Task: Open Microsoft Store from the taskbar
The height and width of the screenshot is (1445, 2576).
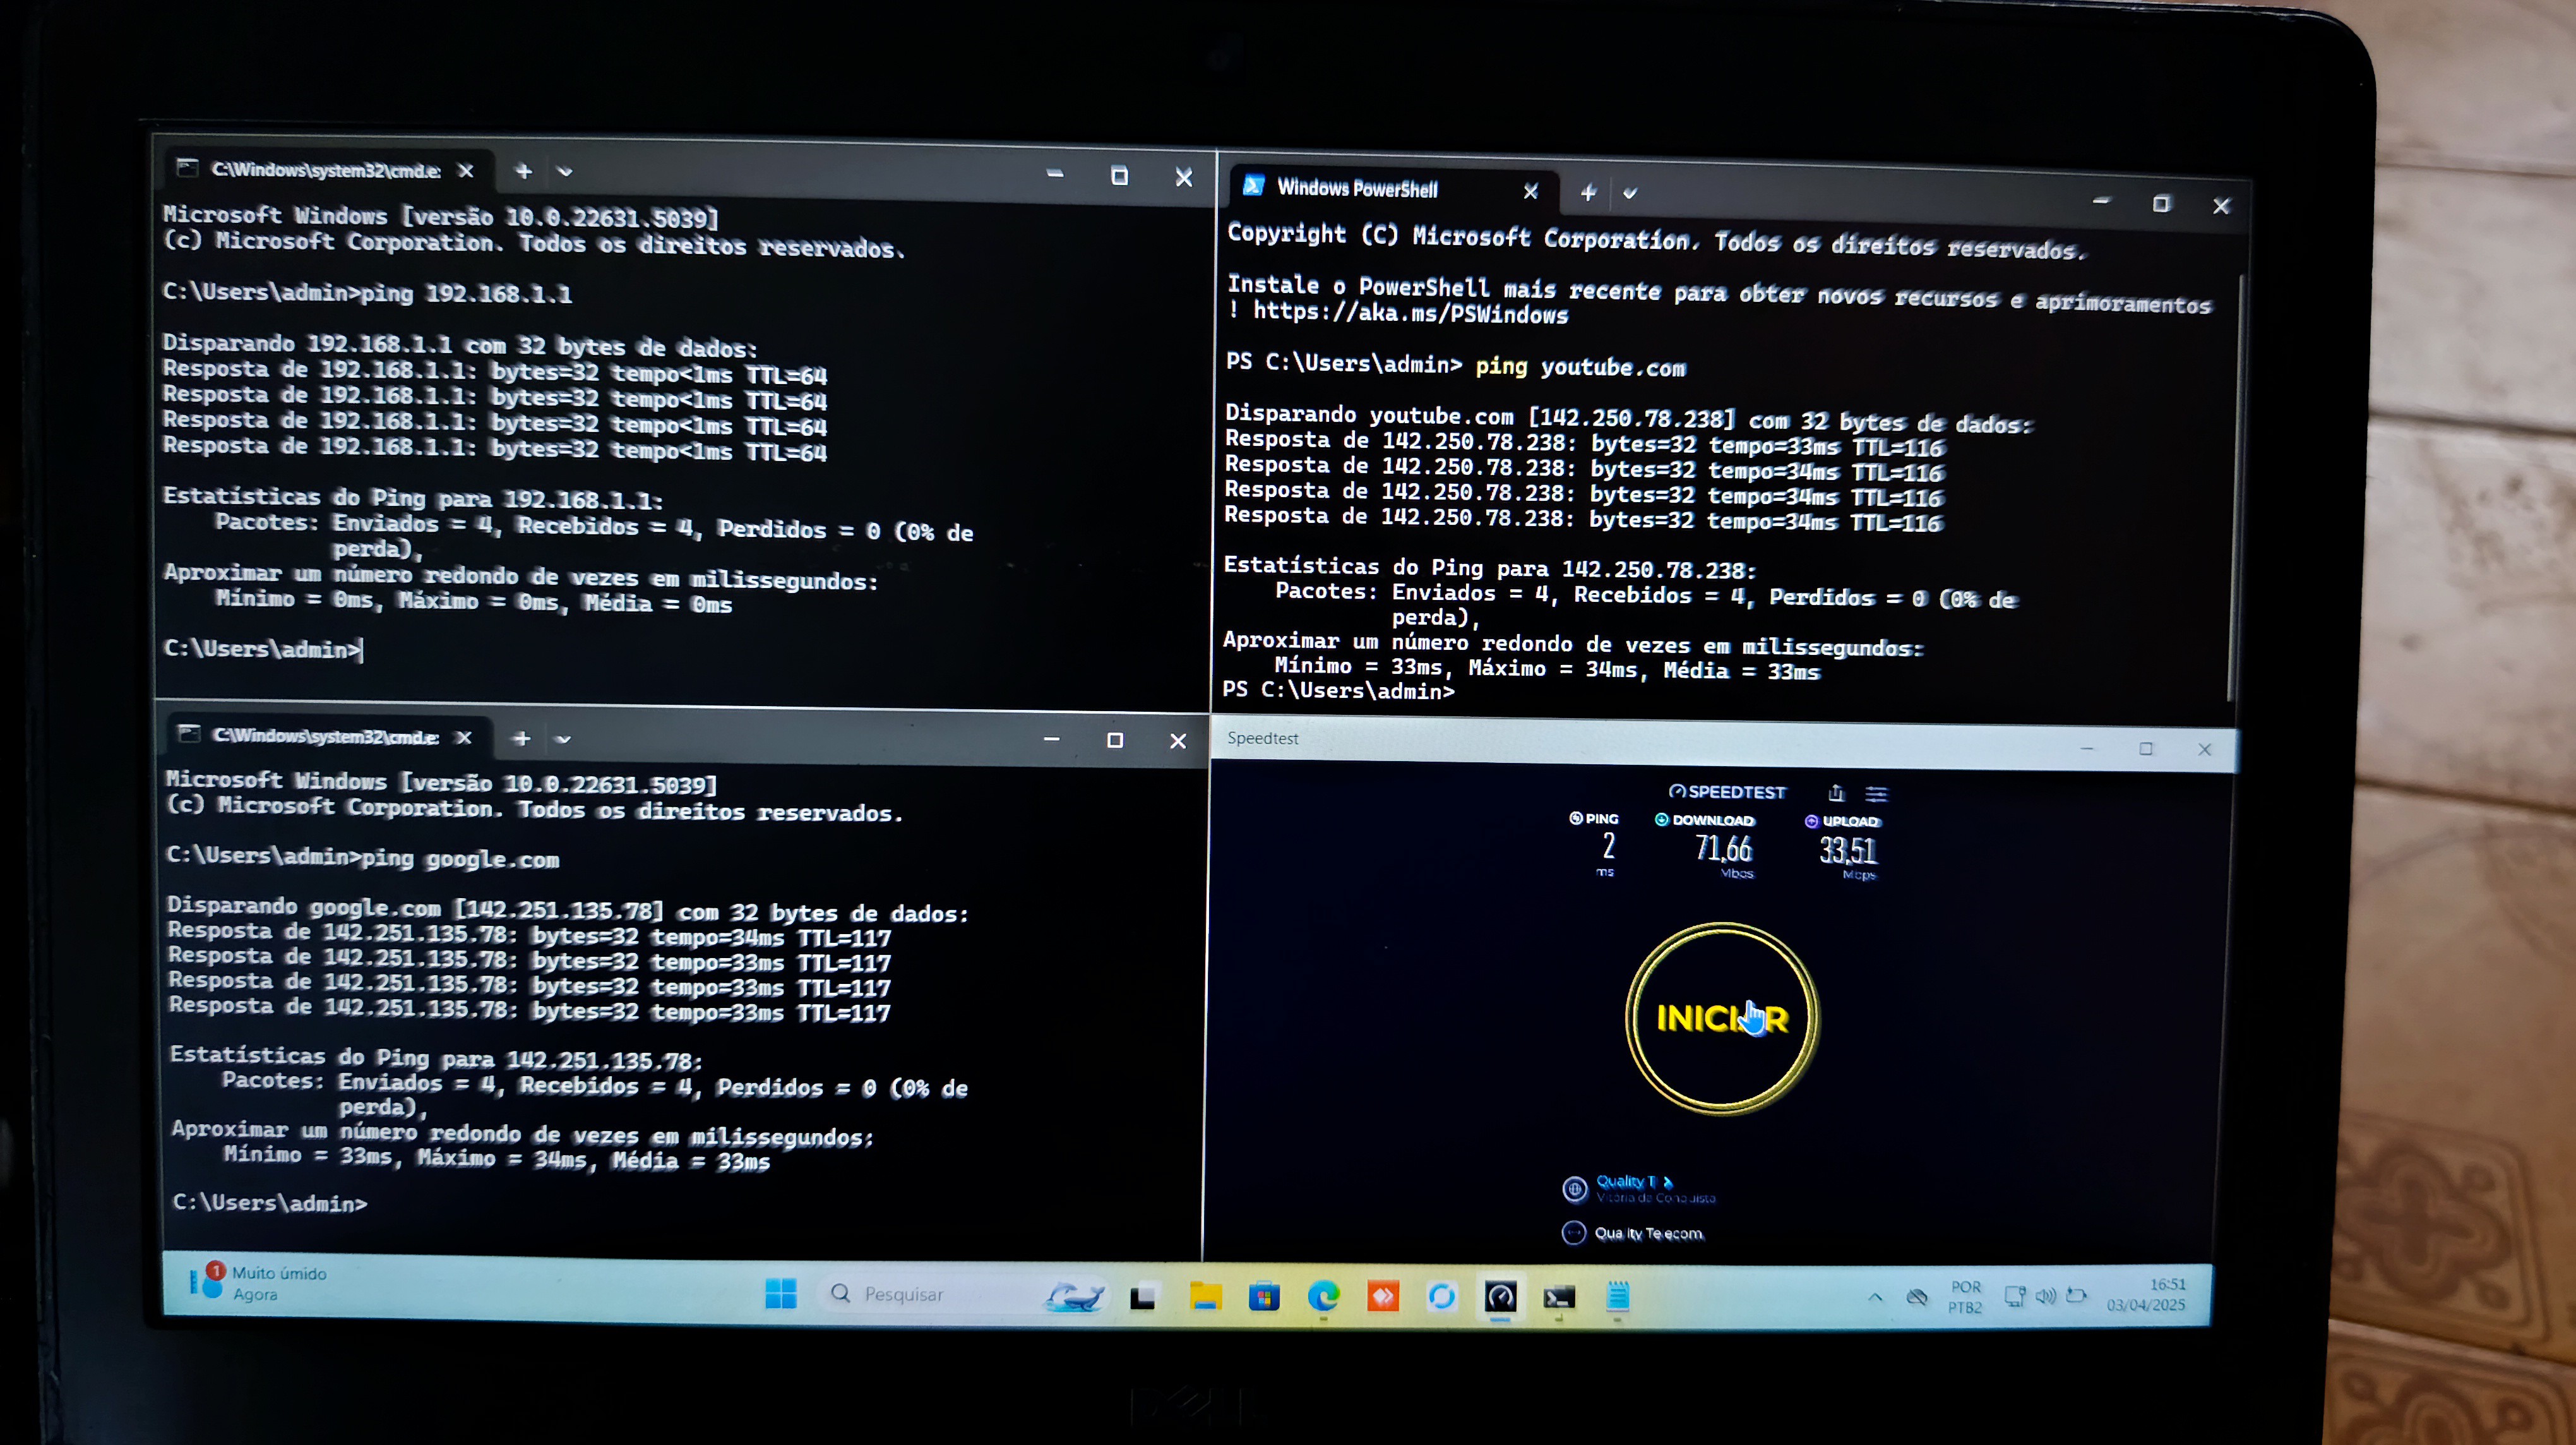Action: [1264, 1297]
